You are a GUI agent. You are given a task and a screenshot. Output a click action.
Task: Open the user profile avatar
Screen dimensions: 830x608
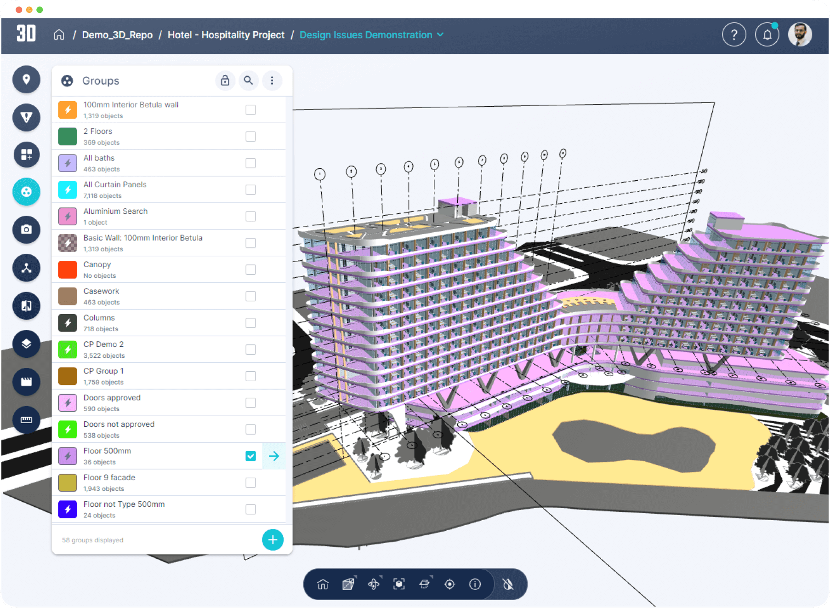point(800,35)
